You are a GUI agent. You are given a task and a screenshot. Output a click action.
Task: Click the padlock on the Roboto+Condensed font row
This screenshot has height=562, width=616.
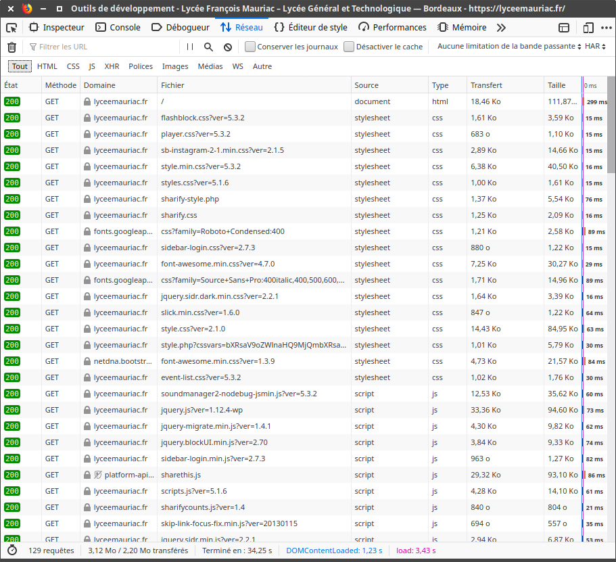click(x=87, y=231)
